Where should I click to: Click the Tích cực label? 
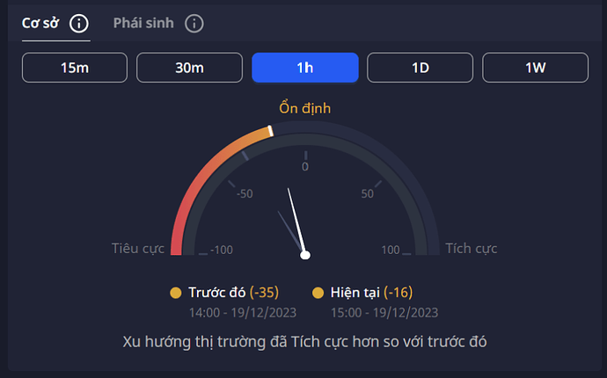tap(472, 249)
